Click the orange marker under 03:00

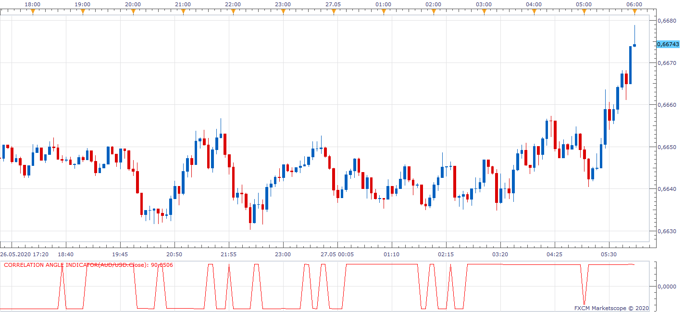[x=484, y=12]
